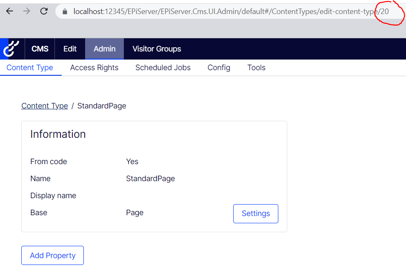This screenshot has height=276, width=406.
Task: Select the Admin menu item
Action: pos(105,48)
